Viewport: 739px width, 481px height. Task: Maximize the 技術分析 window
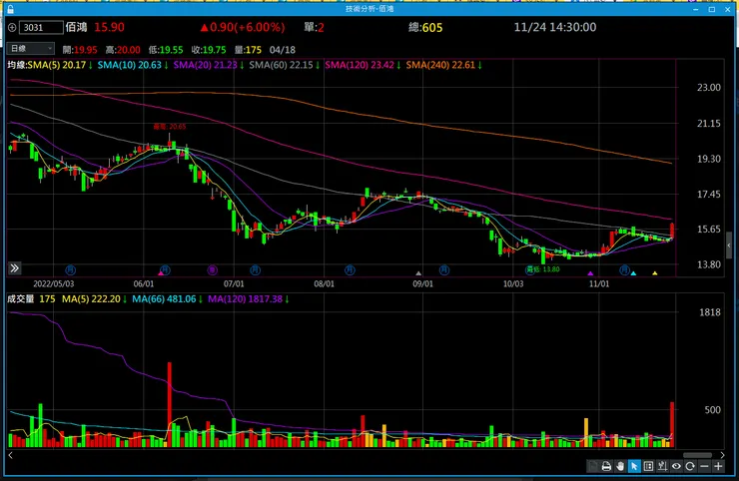click(x=712, y=9)
